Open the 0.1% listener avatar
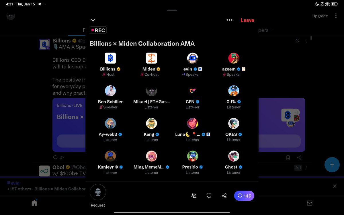Screen dimensions: 344x215 (x=234, y=91)
